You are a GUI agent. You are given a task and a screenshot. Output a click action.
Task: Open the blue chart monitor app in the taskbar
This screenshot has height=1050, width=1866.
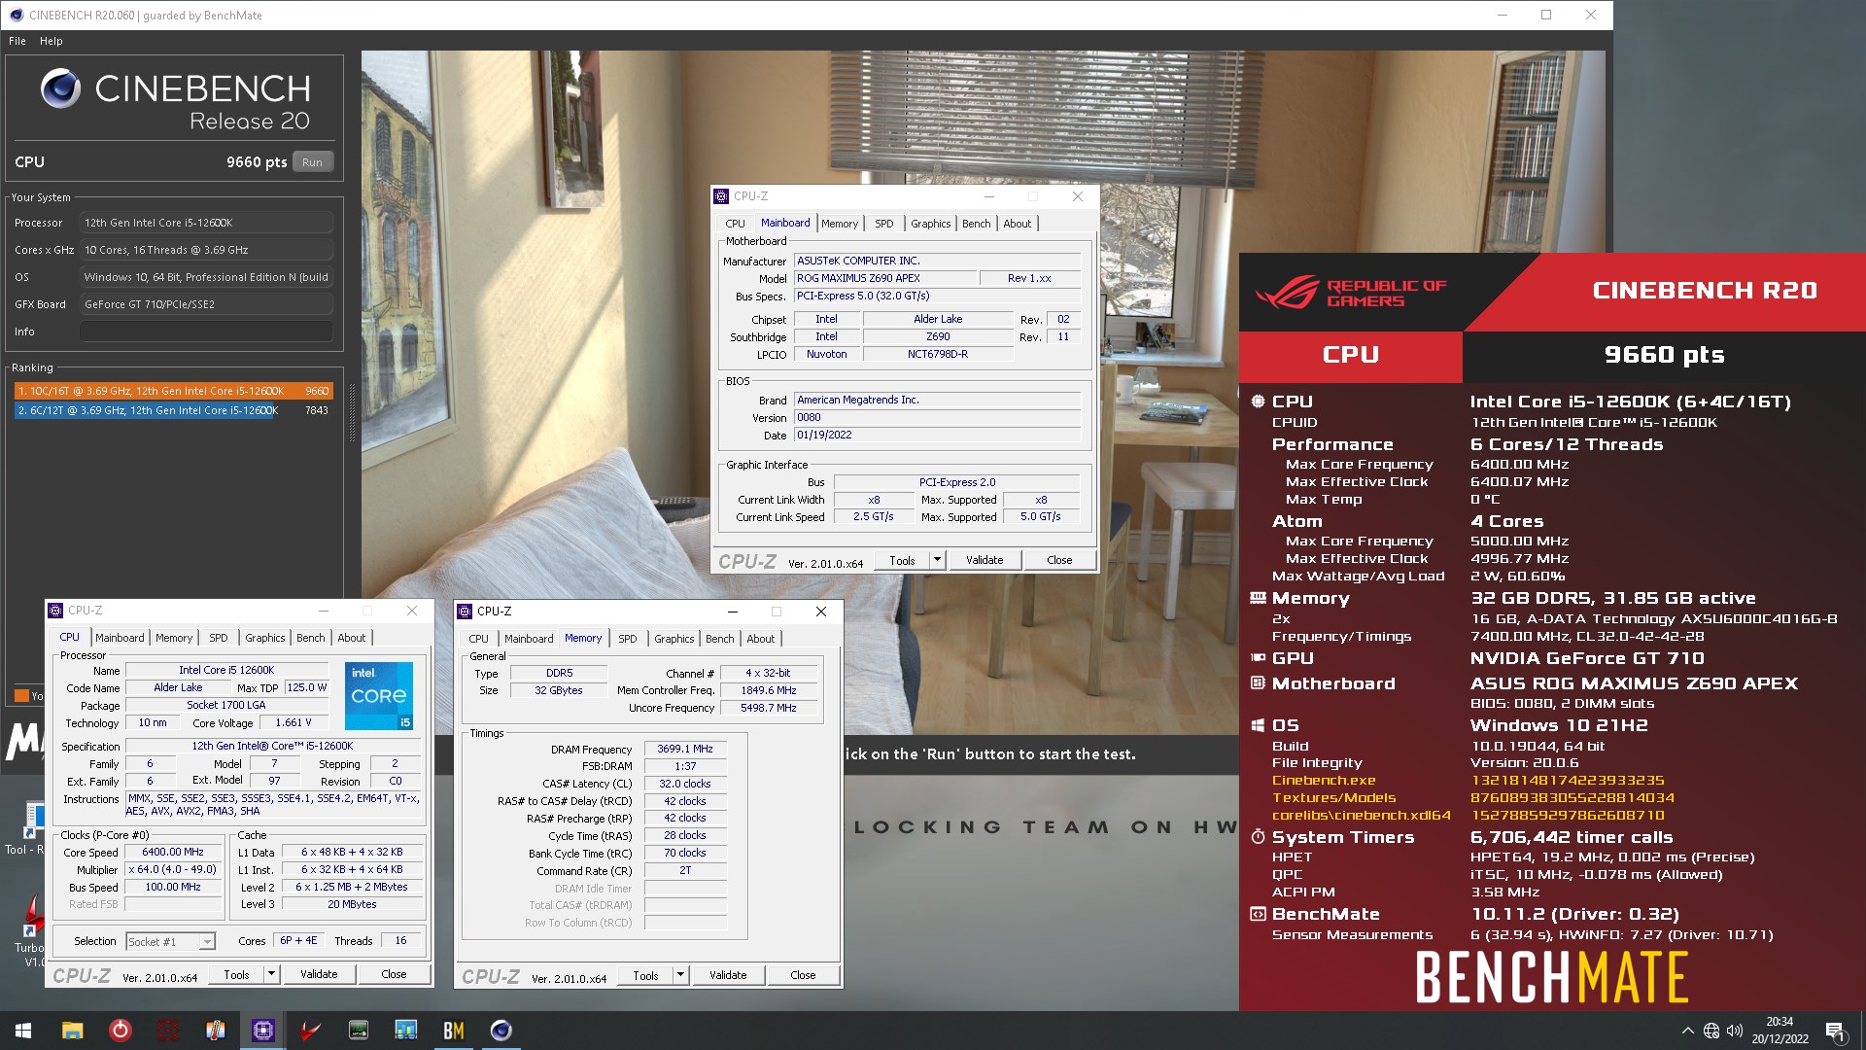(x=405, y=1031)
